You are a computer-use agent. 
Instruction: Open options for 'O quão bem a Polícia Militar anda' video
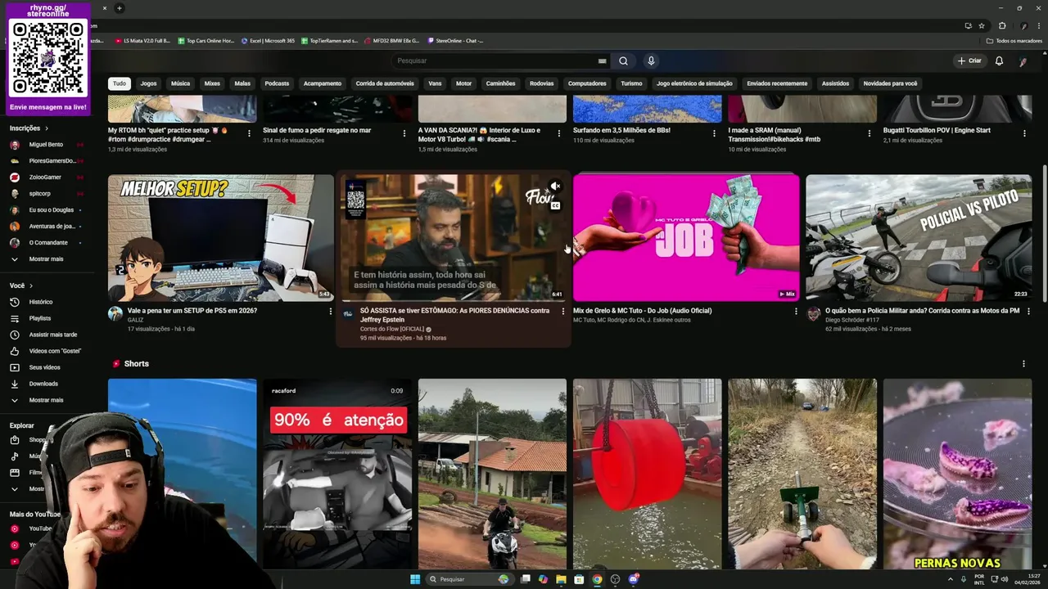pyautogui.click(x=1028, y=311)
